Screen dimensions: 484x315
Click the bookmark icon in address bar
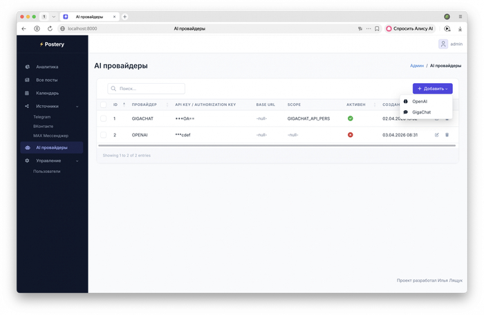pyautogui.click(x=377, y=28)
